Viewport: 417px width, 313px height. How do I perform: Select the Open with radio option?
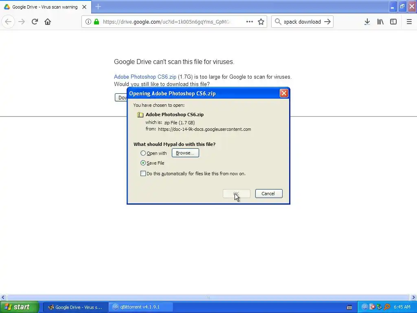143,153
